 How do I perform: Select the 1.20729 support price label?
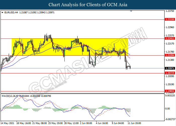[x=170, y=73]
